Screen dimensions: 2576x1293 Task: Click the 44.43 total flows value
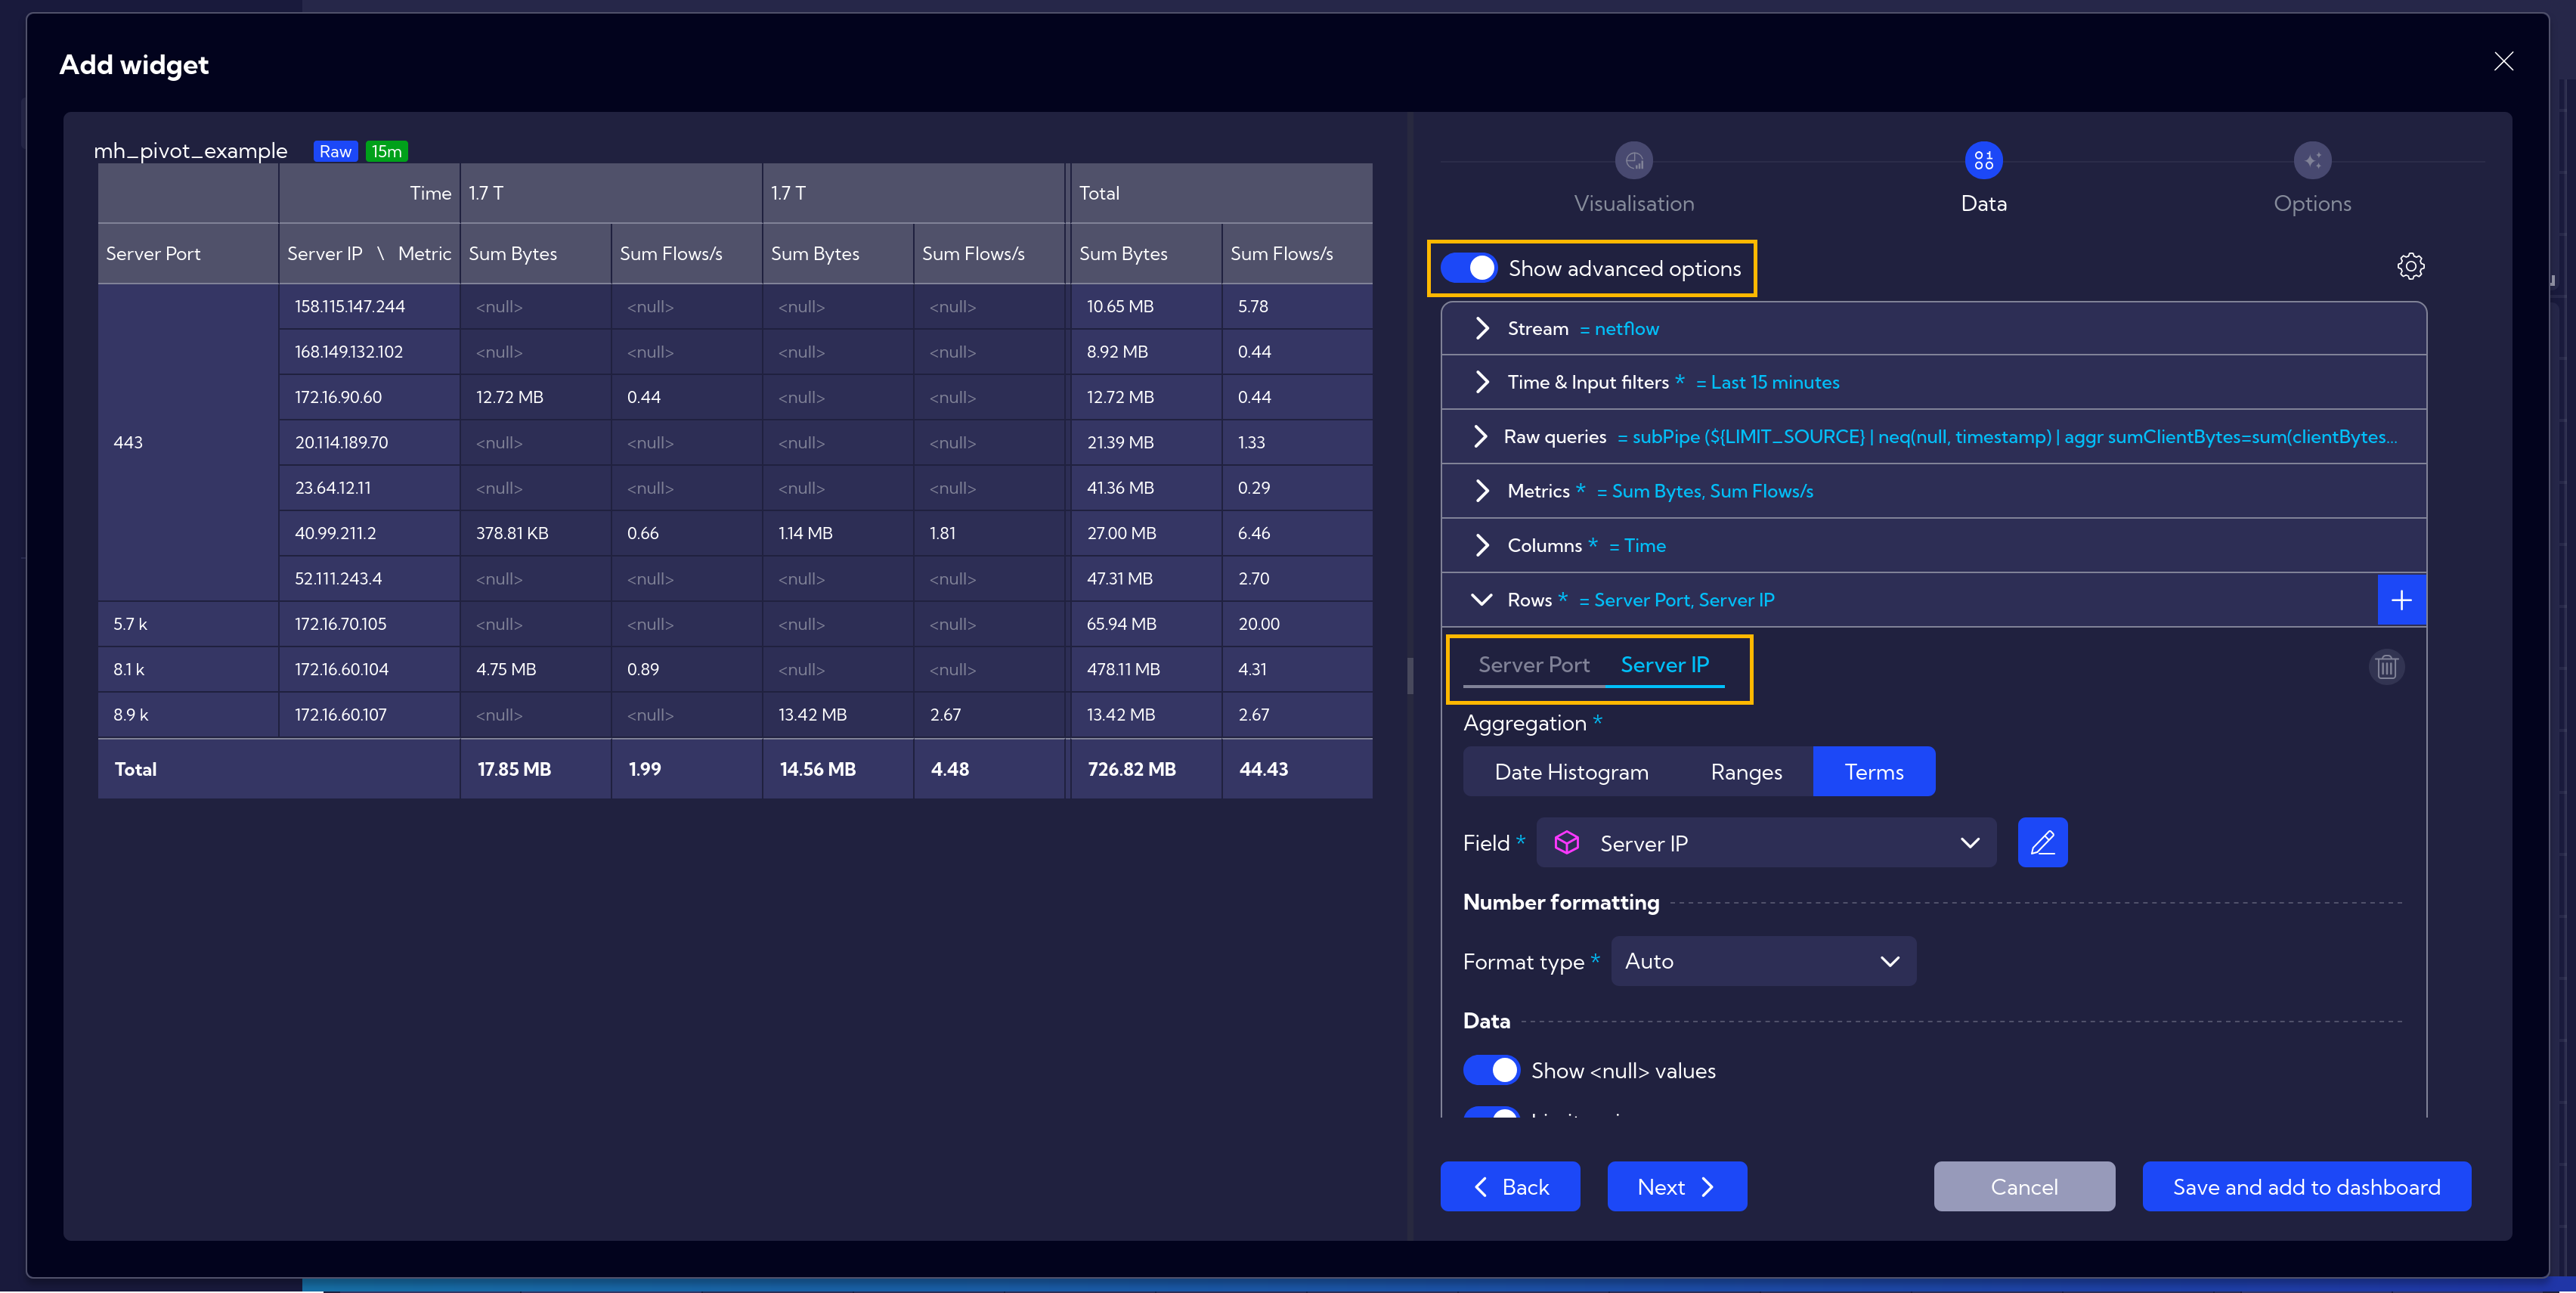(x=1263, y=769)
